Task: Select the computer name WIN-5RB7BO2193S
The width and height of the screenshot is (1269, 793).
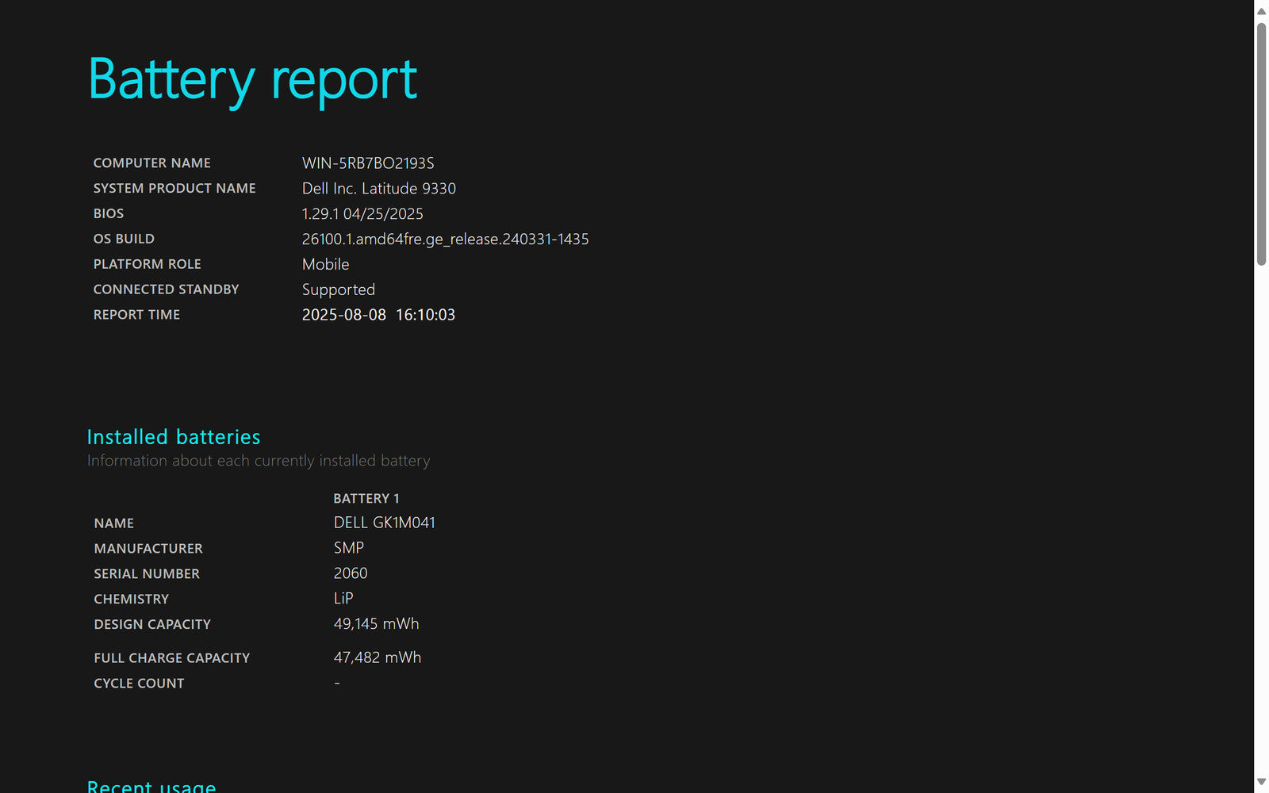Action: pos(368,163)
